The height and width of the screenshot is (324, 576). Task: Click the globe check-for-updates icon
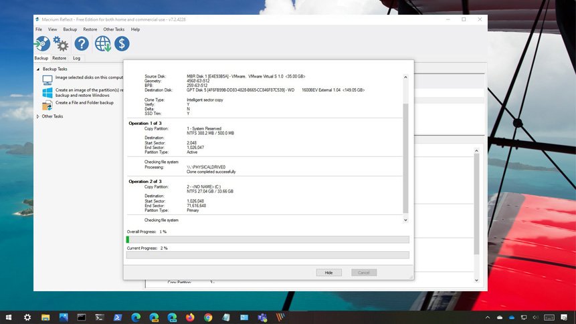102,44
